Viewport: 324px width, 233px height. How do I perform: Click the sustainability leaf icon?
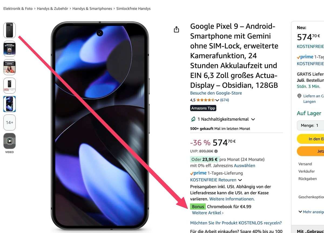pos(193,119)
